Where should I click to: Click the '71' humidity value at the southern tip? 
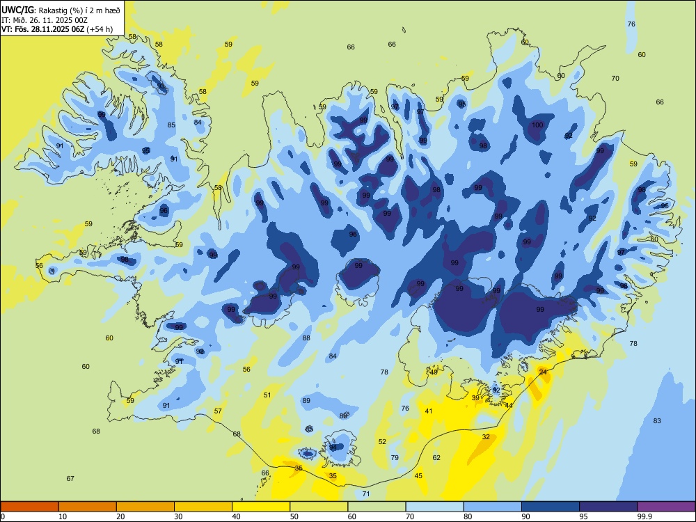coord(366,494)
